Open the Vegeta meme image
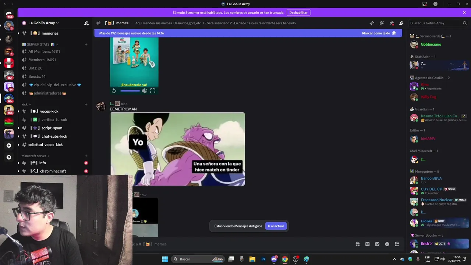Viewport: 471px width, 265px height. 177,149
